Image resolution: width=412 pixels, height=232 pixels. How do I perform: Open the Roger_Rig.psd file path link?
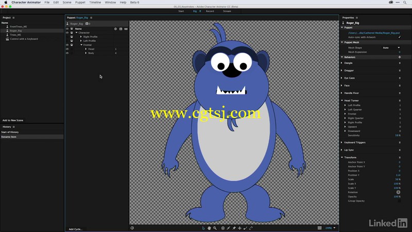(x=374, y=33)
